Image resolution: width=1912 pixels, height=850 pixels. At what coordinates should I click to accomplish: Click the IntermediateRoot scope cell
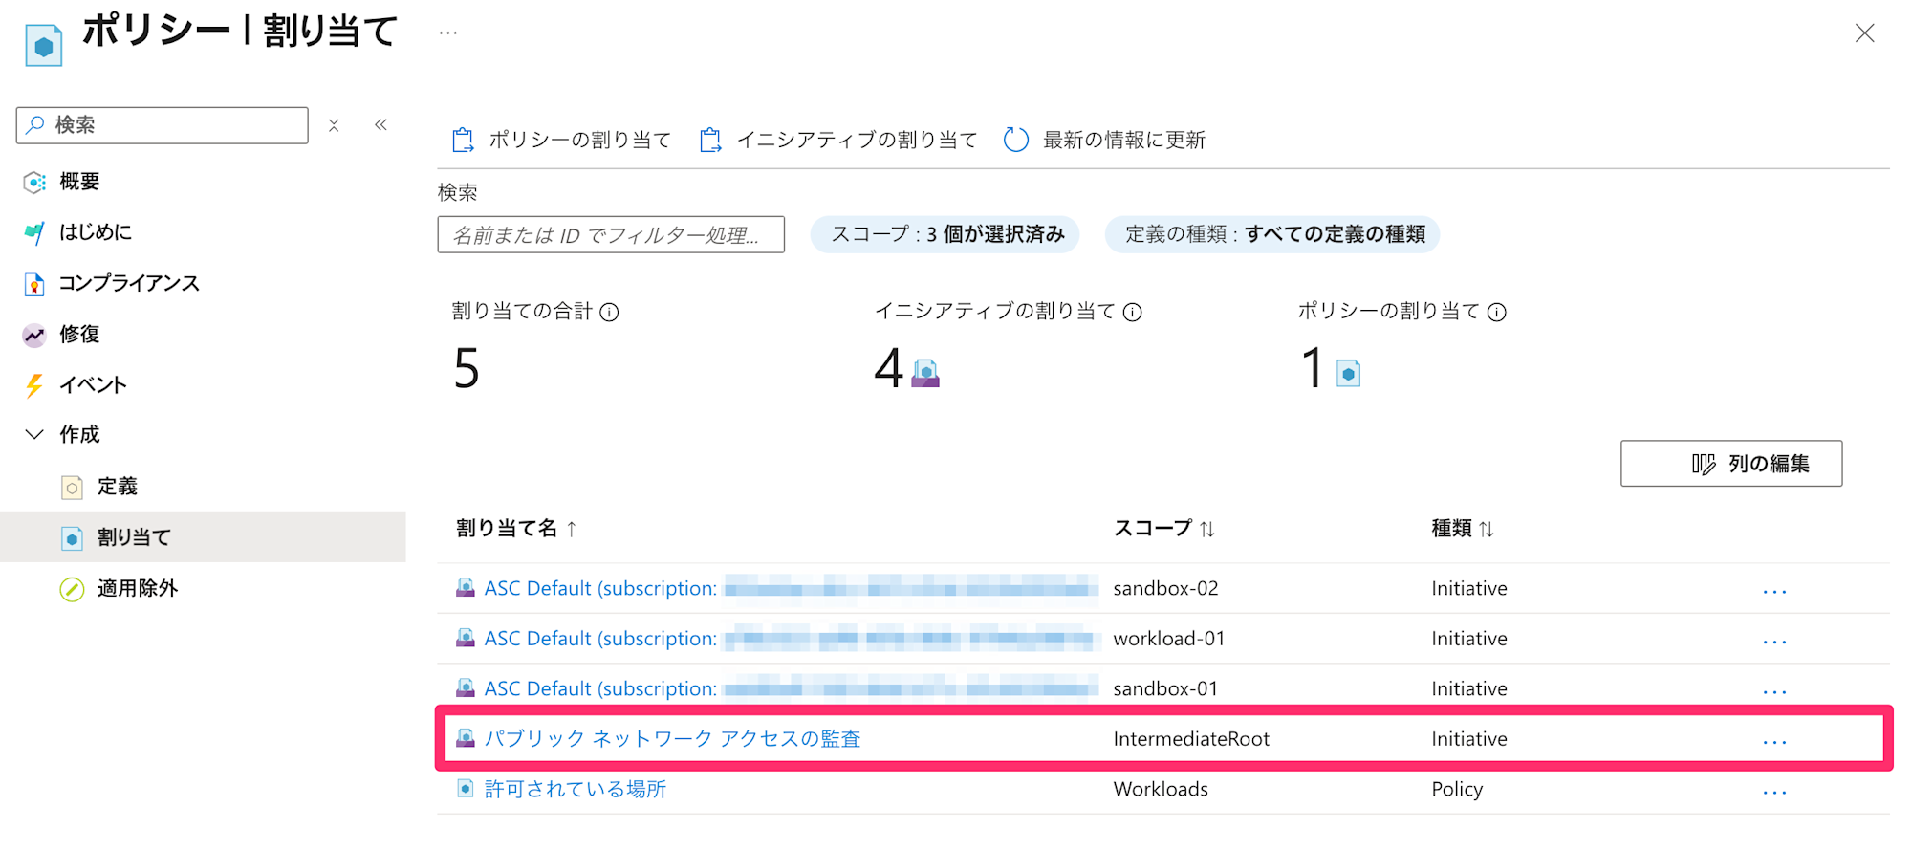(1191, 739)
